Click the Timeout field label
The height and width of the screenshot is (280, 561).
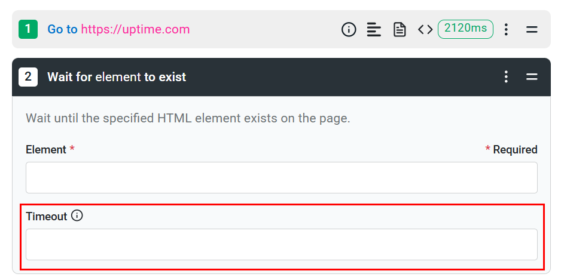coord(46,217)
